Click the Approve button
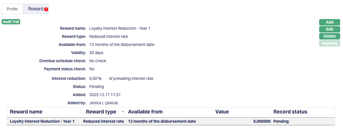This screenshot has width=343, height=128. (330, 43)
